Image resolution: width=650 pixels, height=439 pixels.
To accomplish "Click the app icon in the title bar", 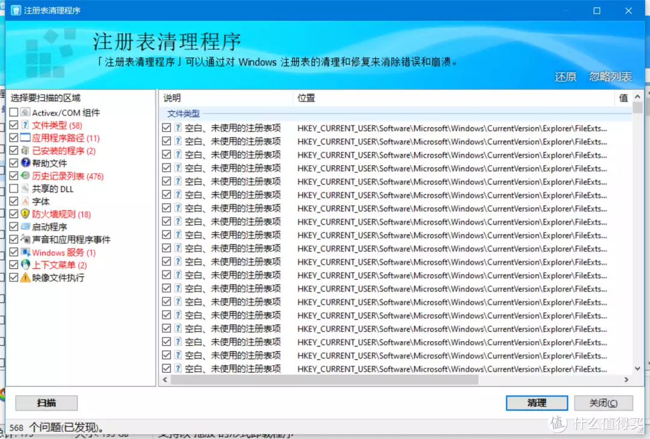I will click(16, 10).
